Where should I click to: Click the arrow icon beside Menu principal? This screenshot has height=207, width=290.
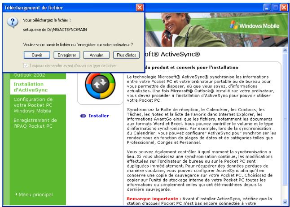pos(16,194)
